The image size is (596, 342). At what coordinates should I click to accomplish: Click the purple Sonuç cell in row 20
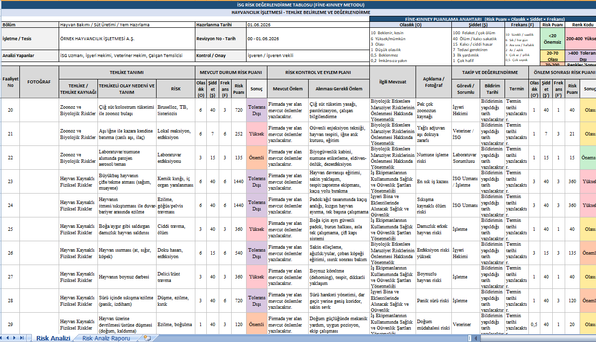pos(256,110)
